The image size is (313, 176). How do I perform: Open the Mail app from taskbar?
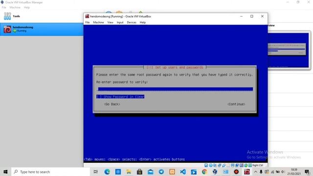pyautogui.click(x=150, y=172)
